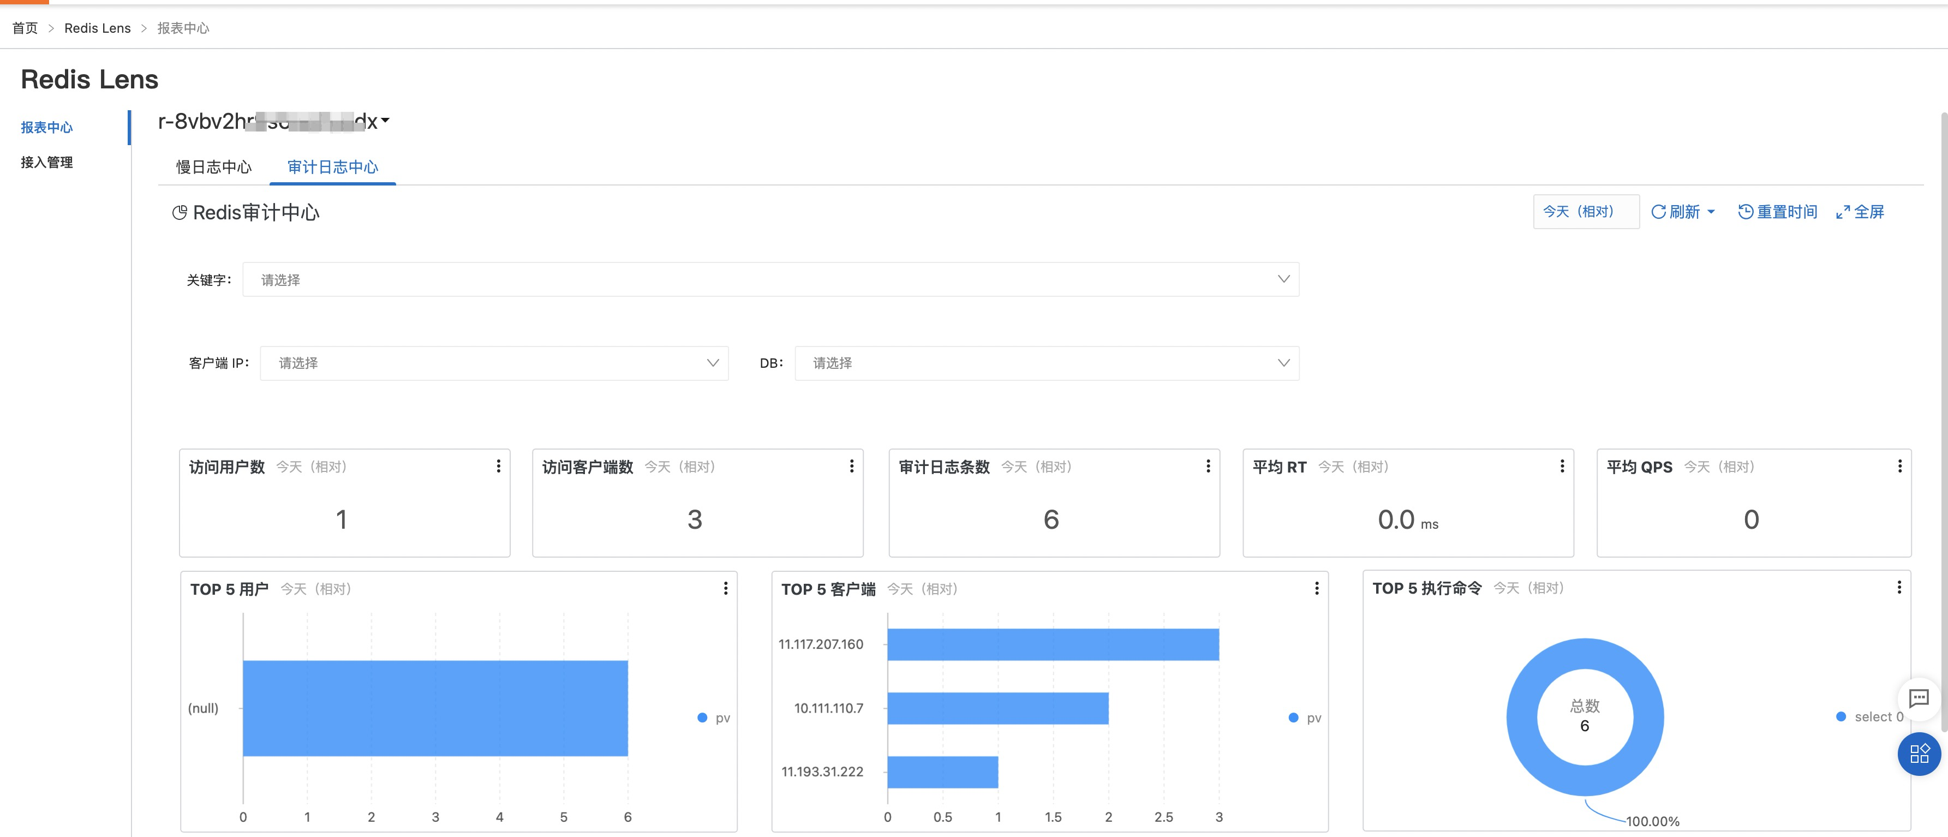The width and height of the screenshot is (1948, 837).
Task: Open the blue floating apps grid button
Action: click(x=1919, y=754)
